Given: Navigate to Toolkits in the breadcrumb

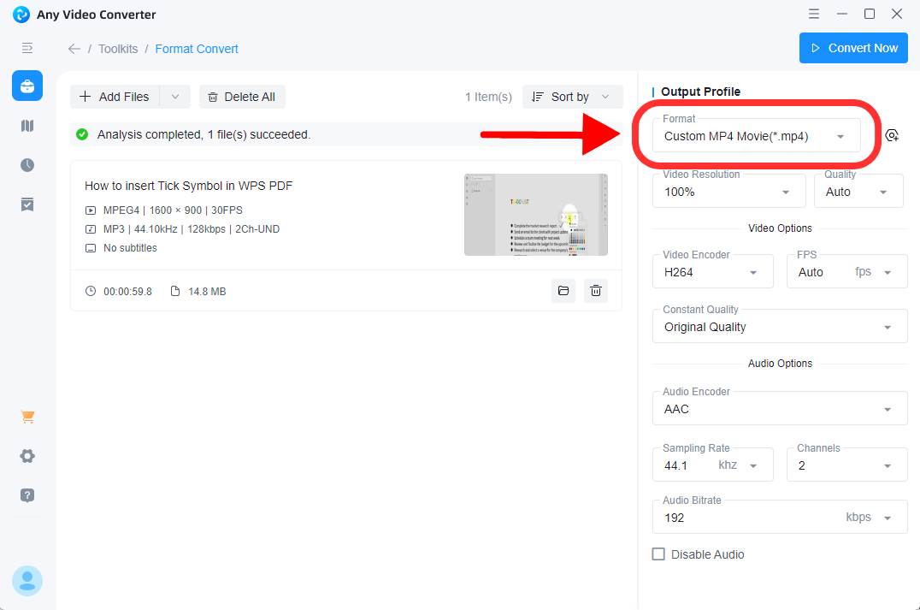Looking at the screenshot, I should (x=118, y=49).
